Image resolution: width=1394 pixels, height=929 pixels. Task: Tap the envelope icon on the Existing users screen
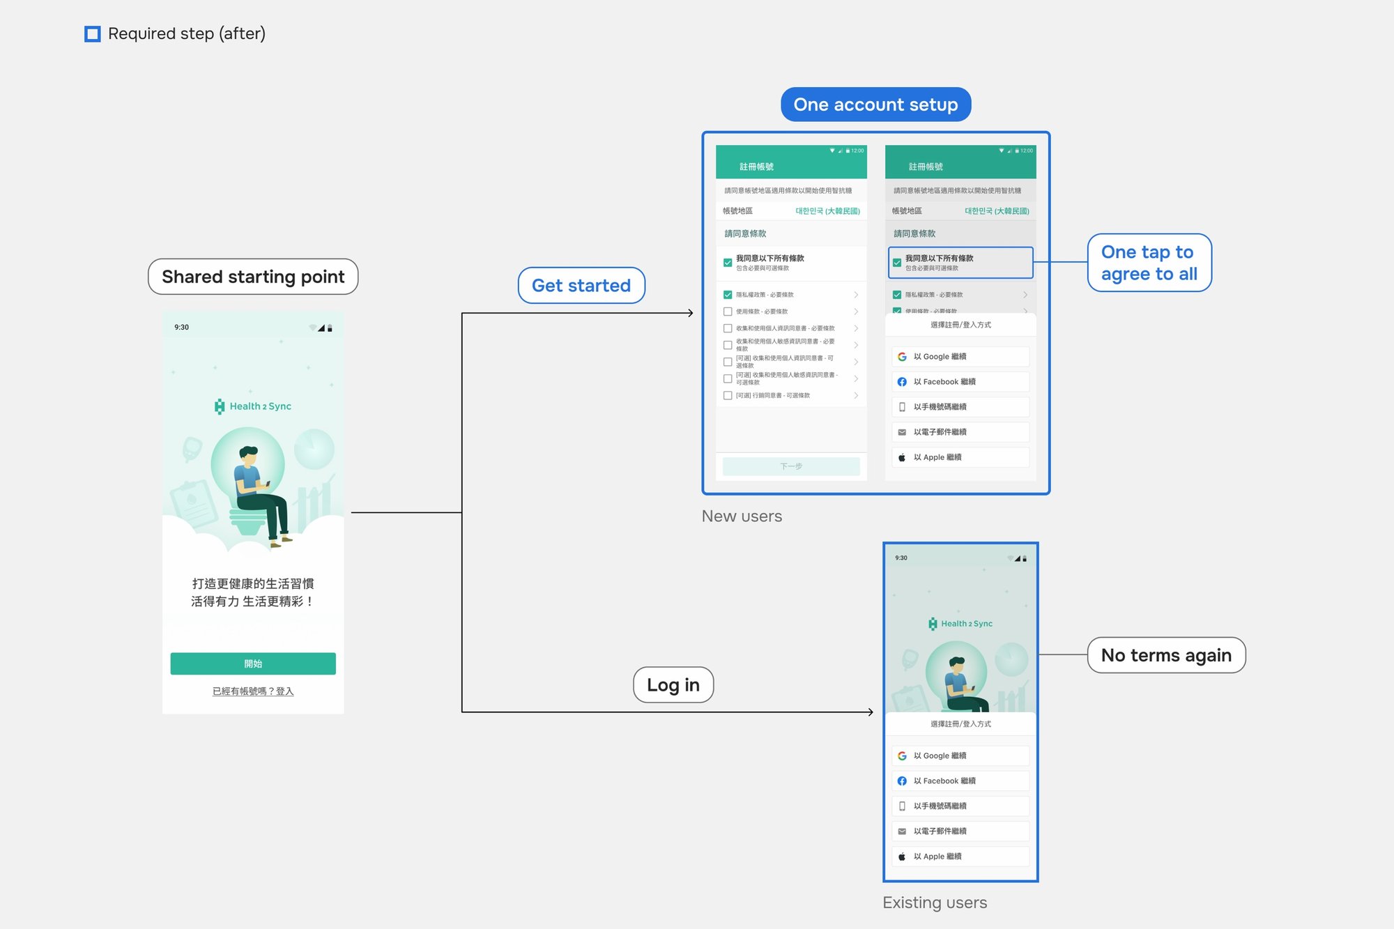coord(902,831)
